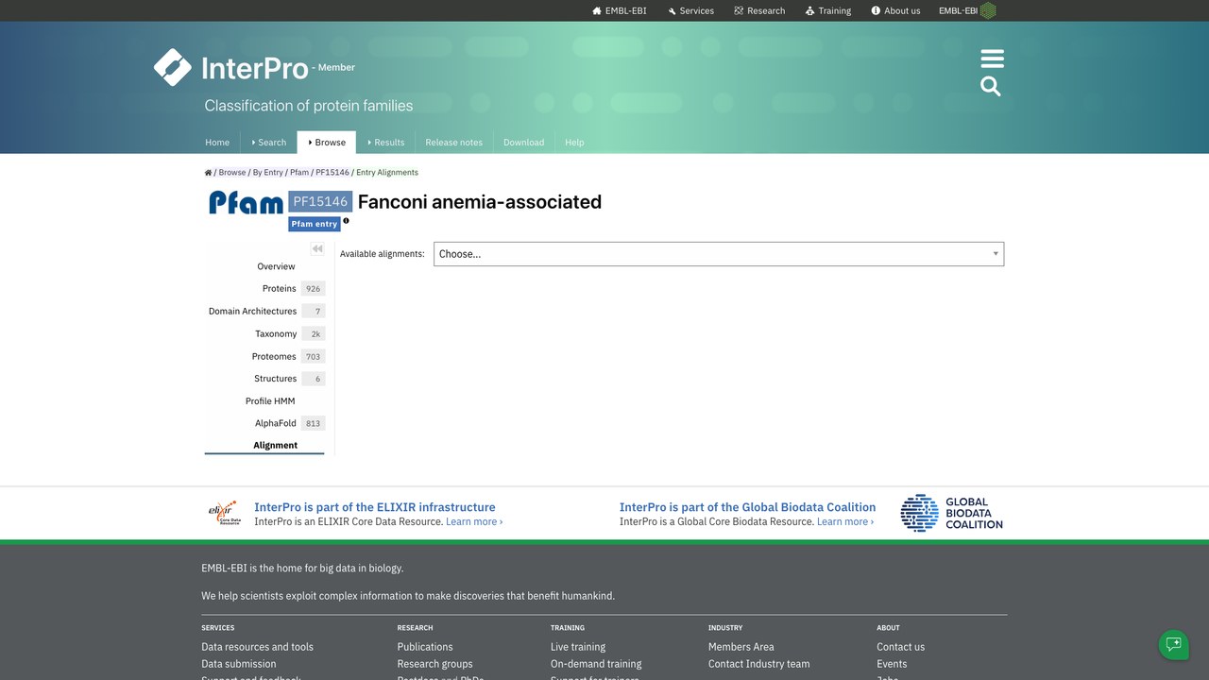
Task: Click the Pfam logo
Action: pos(246,202)
